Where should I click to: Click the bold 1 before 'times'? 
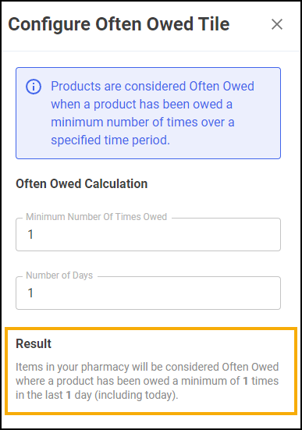tap(246, 381)
